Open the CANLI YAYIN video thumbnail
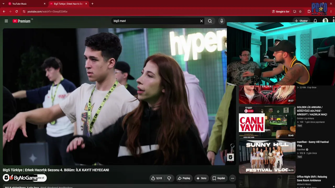335x188 pixels. pyautogui.click(x=267, y=122)
